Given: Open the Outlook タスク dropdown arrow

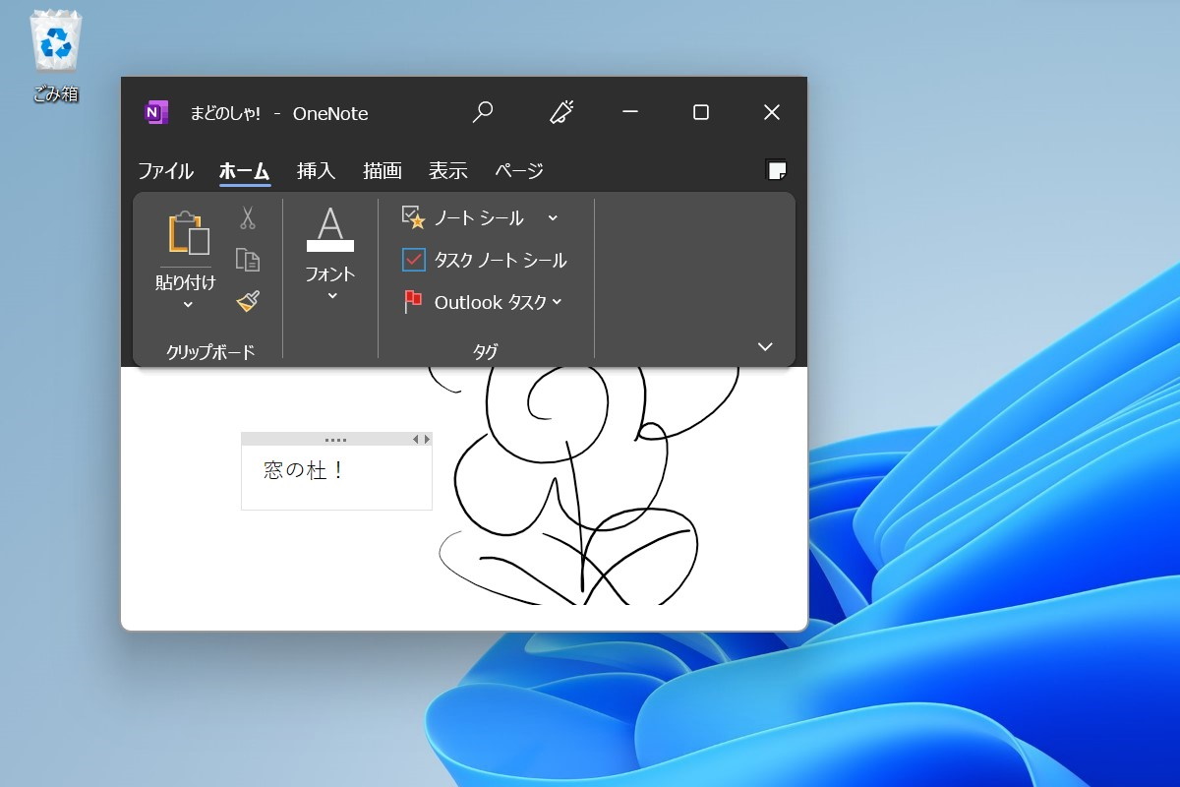Looking at the screenshot, I should 558,302.
